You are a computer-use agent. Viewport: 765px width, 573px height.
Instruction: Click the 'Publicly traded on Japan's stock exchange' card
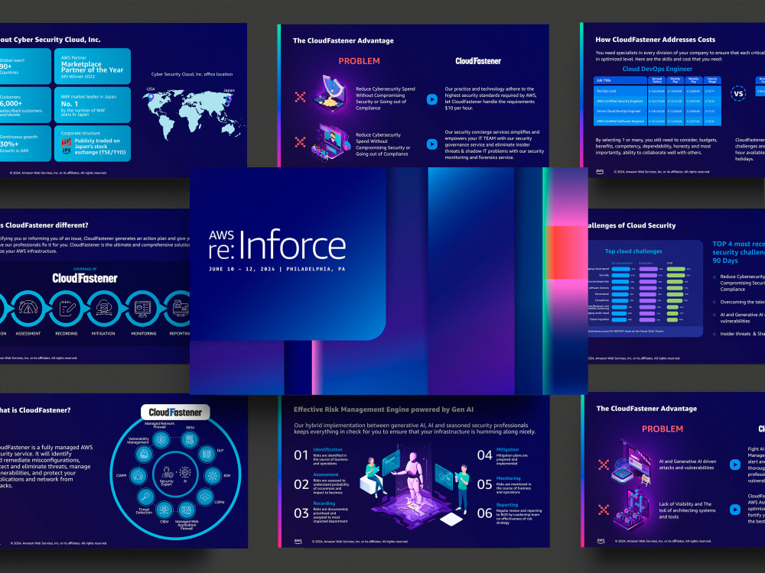(93, 144)
